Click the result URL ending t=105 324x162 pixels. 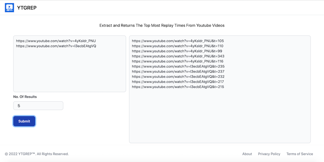coord(178,41)
